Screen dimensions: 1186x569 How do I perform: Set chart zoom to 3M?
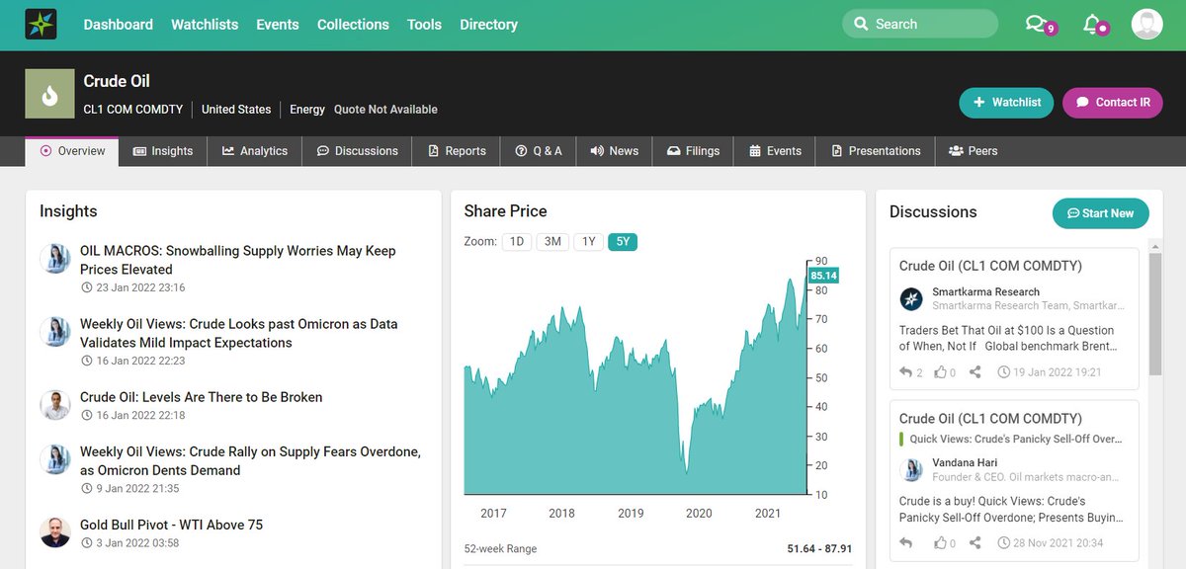pyautogui.click(x=552, y=242)
